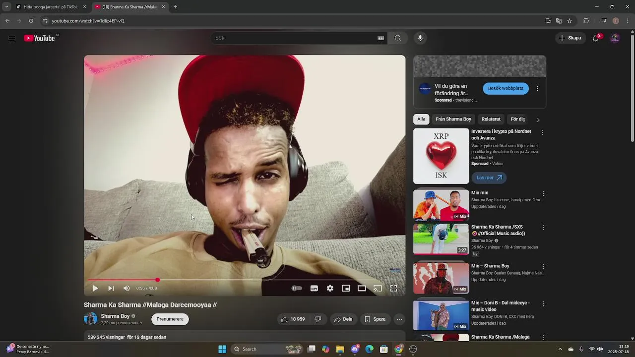Open the Min mix playlist thumbnail
The height and width of the screenshot is (357, 635).
[441, 205]
